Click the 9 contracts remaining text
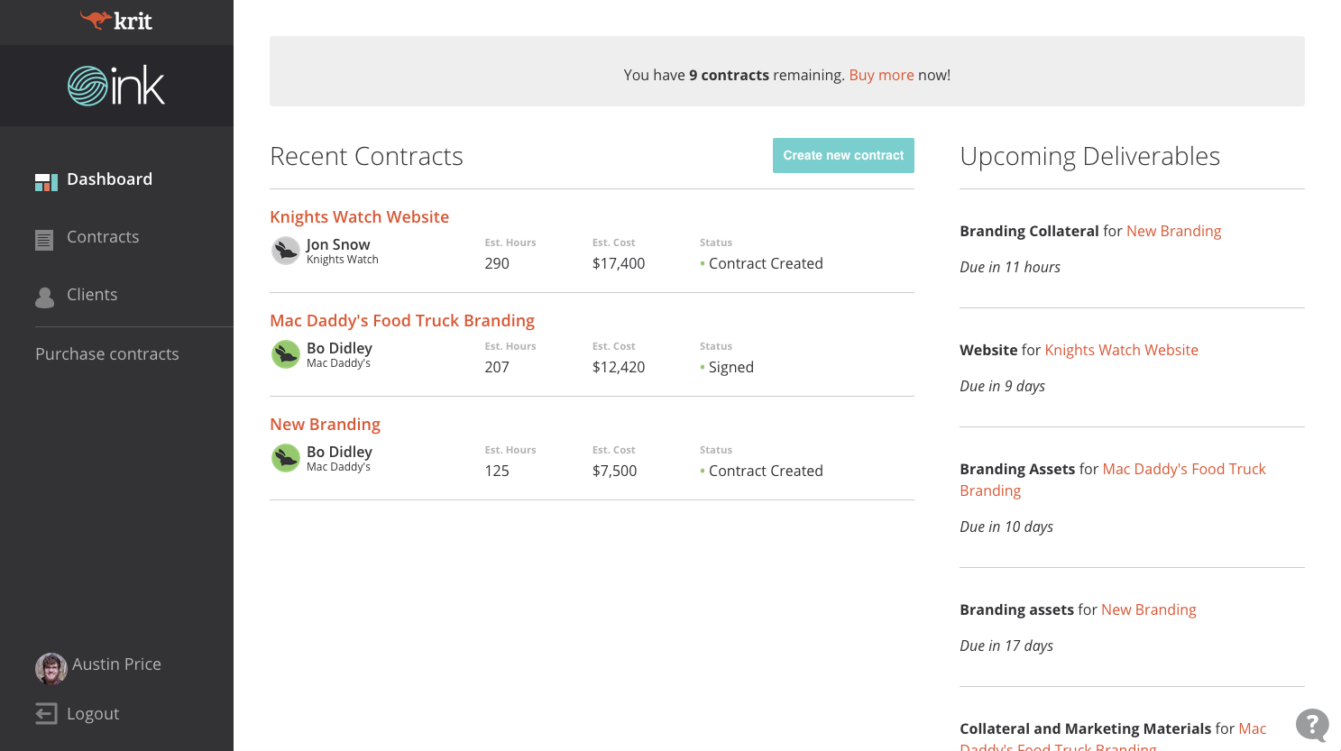 tap(730, 75)
